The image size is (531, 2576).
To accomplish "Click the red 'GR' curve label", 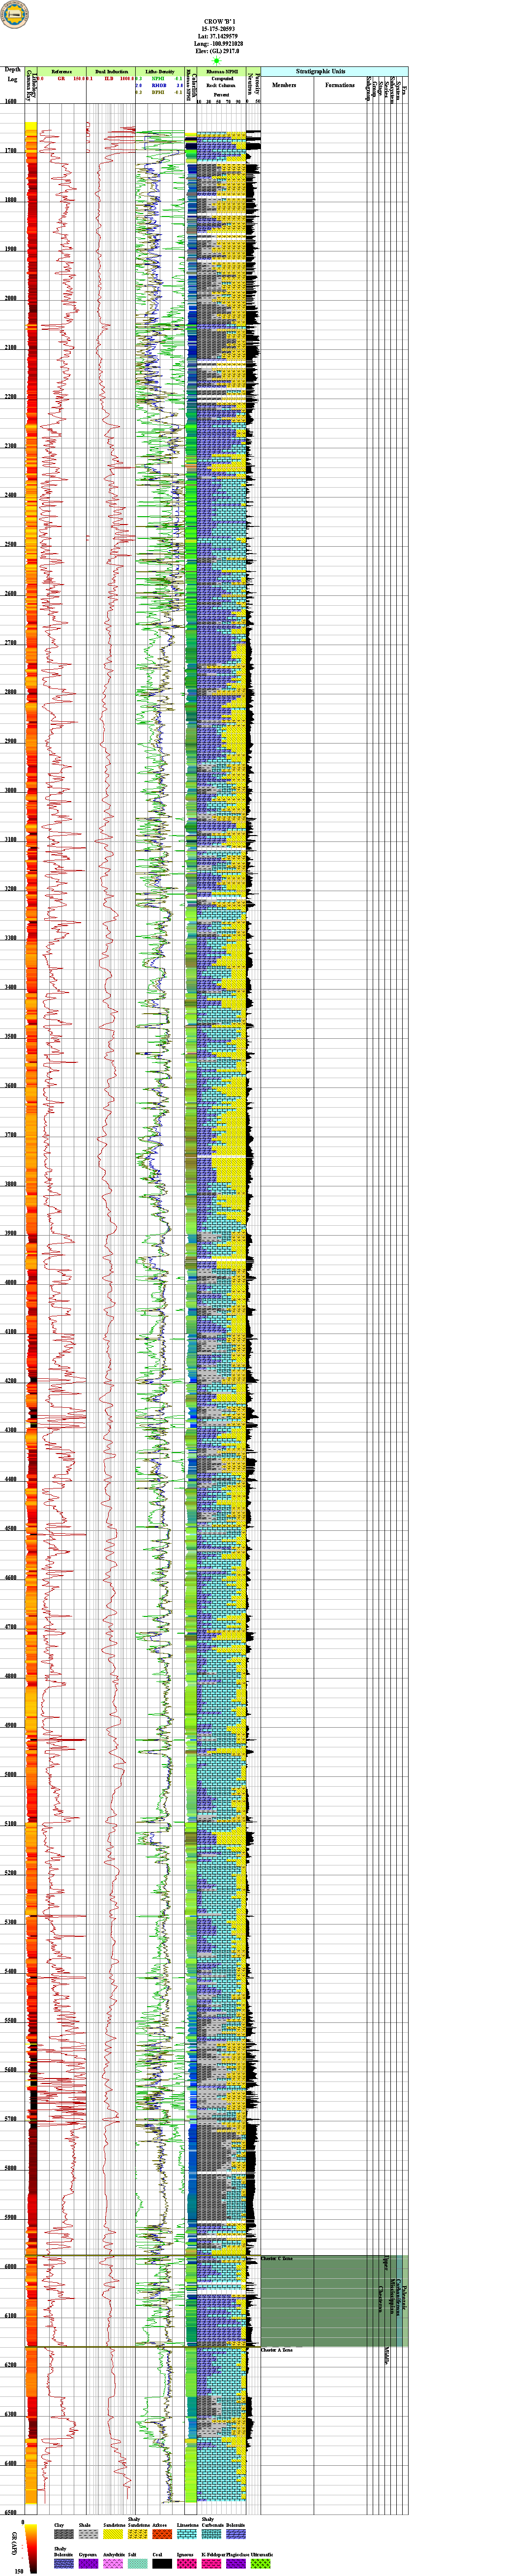I will [x=60, y=78].
